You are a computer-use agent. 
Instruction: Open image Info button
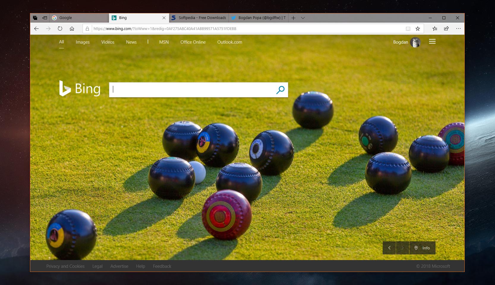pos(423,248)
